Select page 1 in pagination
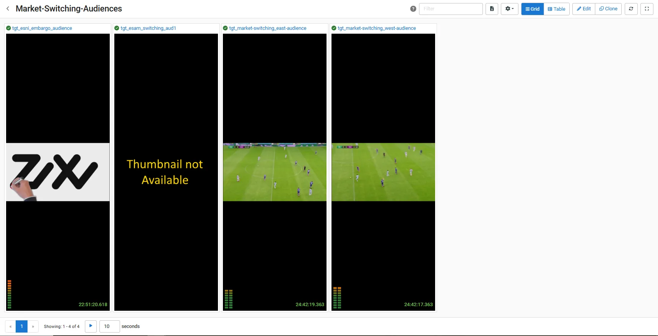Image resolution: width=658 pixels, height=336 pixels. point(22,326)
